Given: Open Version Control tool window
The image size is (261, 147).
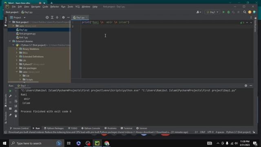Looking at the screenshot, I should tap(19, 128).
